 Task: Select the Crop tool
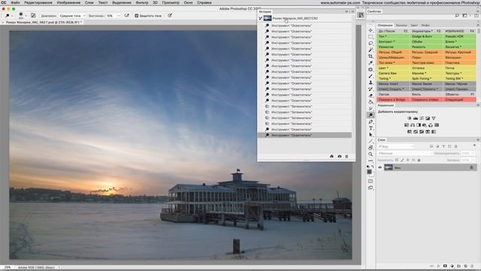point(371,56)
